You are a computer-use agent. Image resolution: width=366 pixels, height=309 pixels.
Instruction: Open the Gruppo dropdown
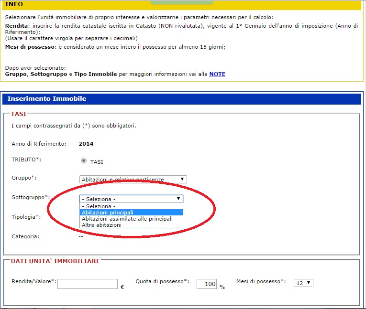(133, 179)
